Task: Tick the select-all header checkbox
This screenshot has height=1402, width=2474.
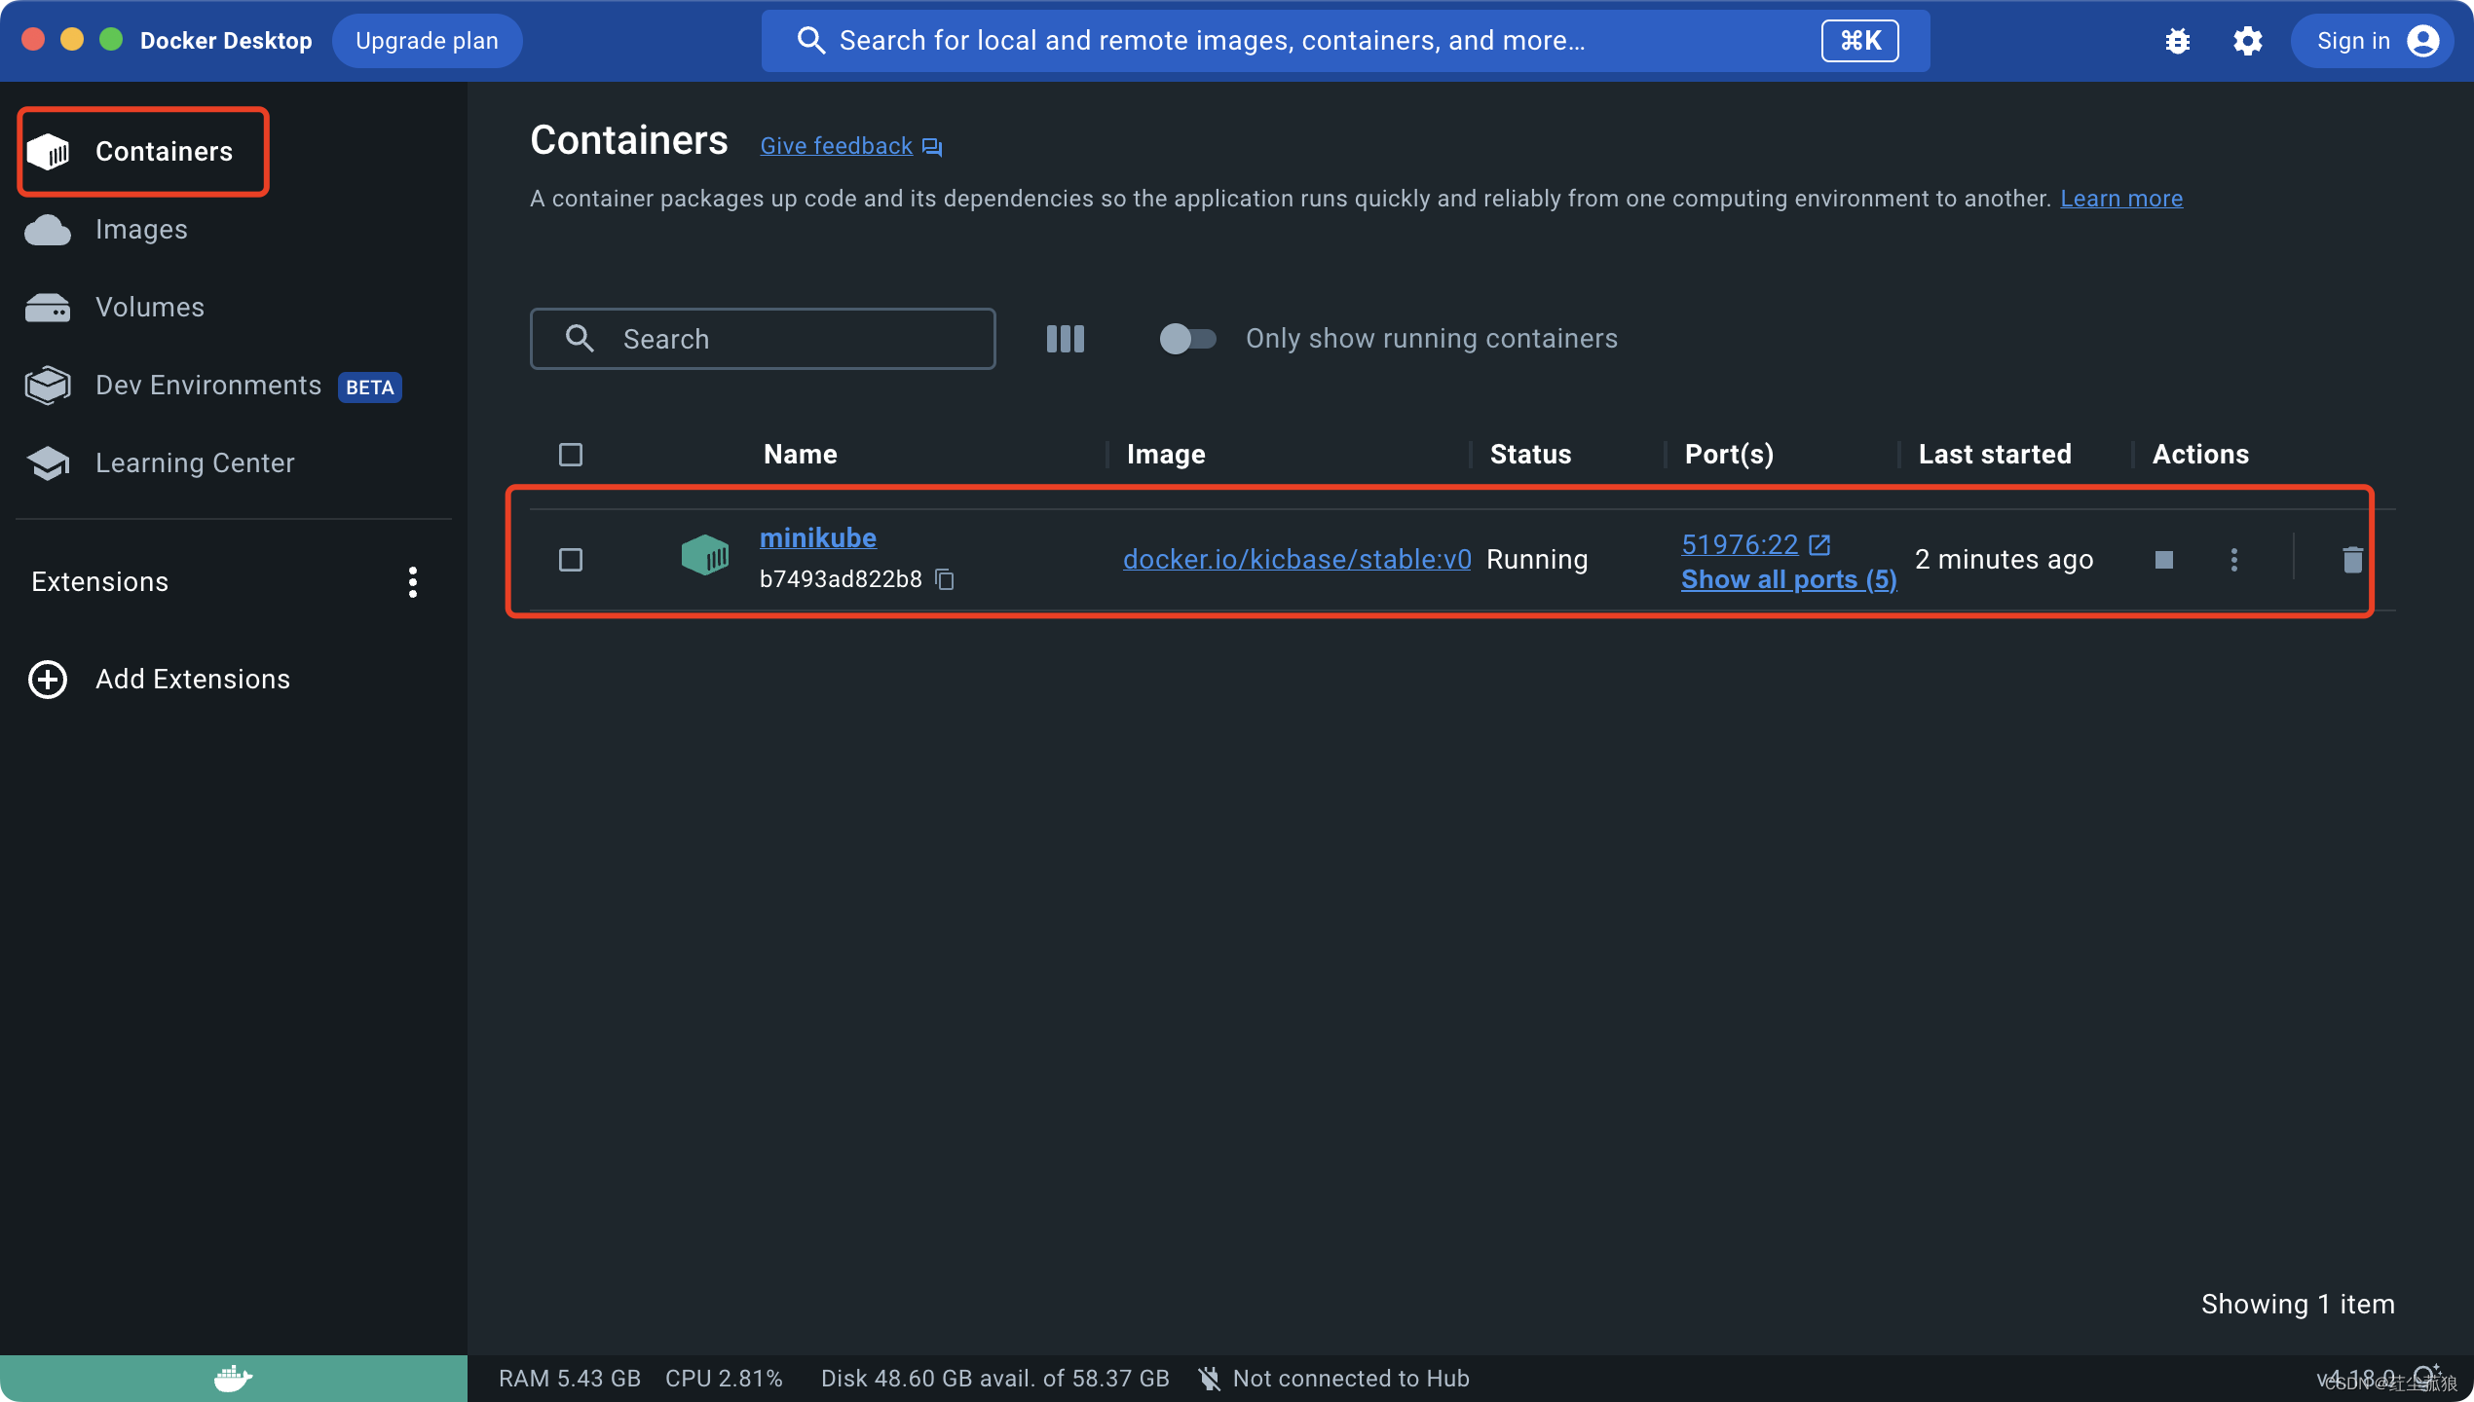Action: pos(571,455)
